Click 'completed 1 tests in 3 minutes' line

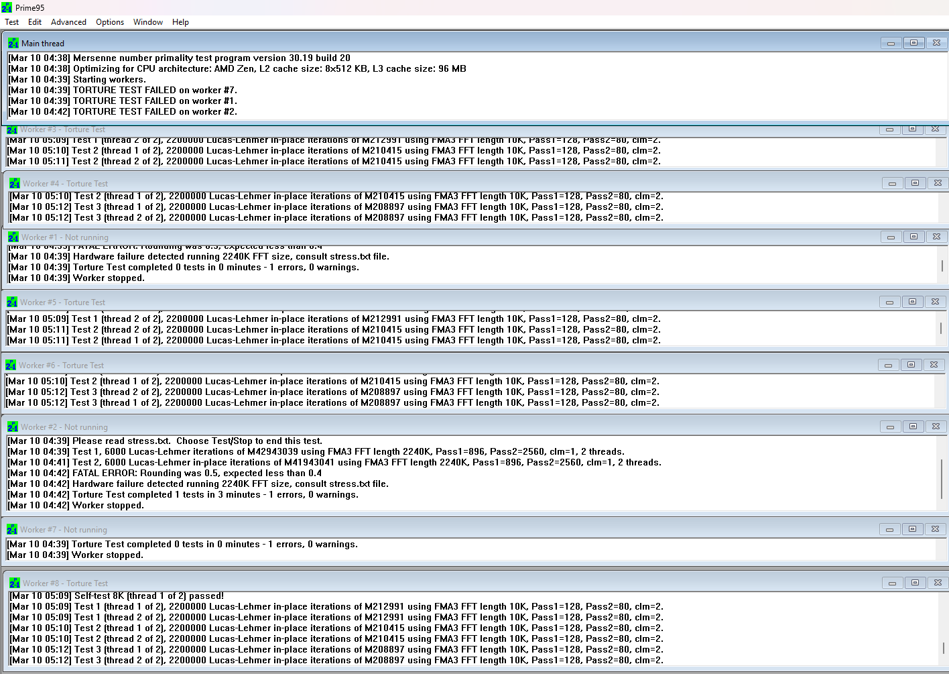click(x=183, y=494)
